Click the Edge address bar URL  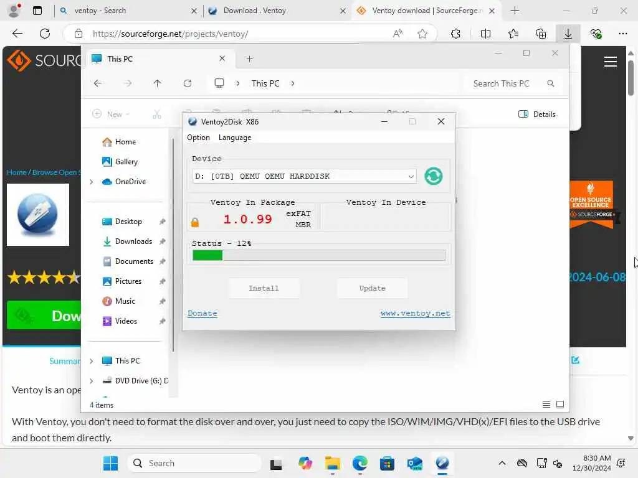(x=171, y=34)
